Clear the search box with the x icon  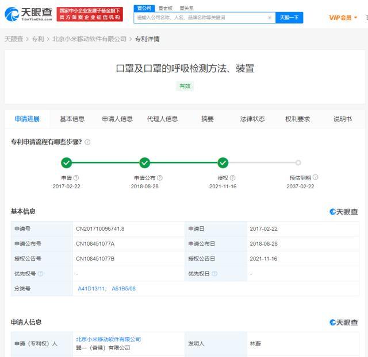[x=270, y=18]
